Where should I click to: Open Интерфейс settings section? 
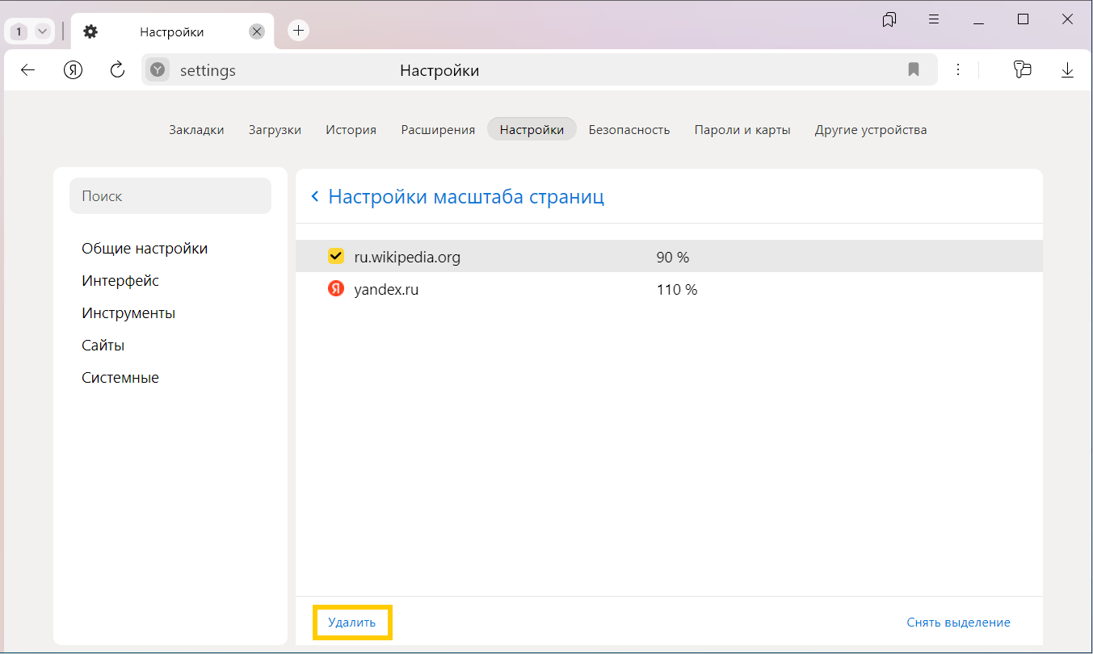coord(120,281)
